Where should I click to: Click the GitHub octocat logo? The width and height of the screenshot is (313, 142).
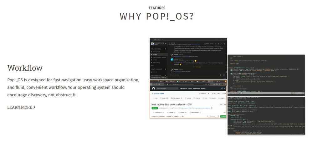tap(153, 89)
